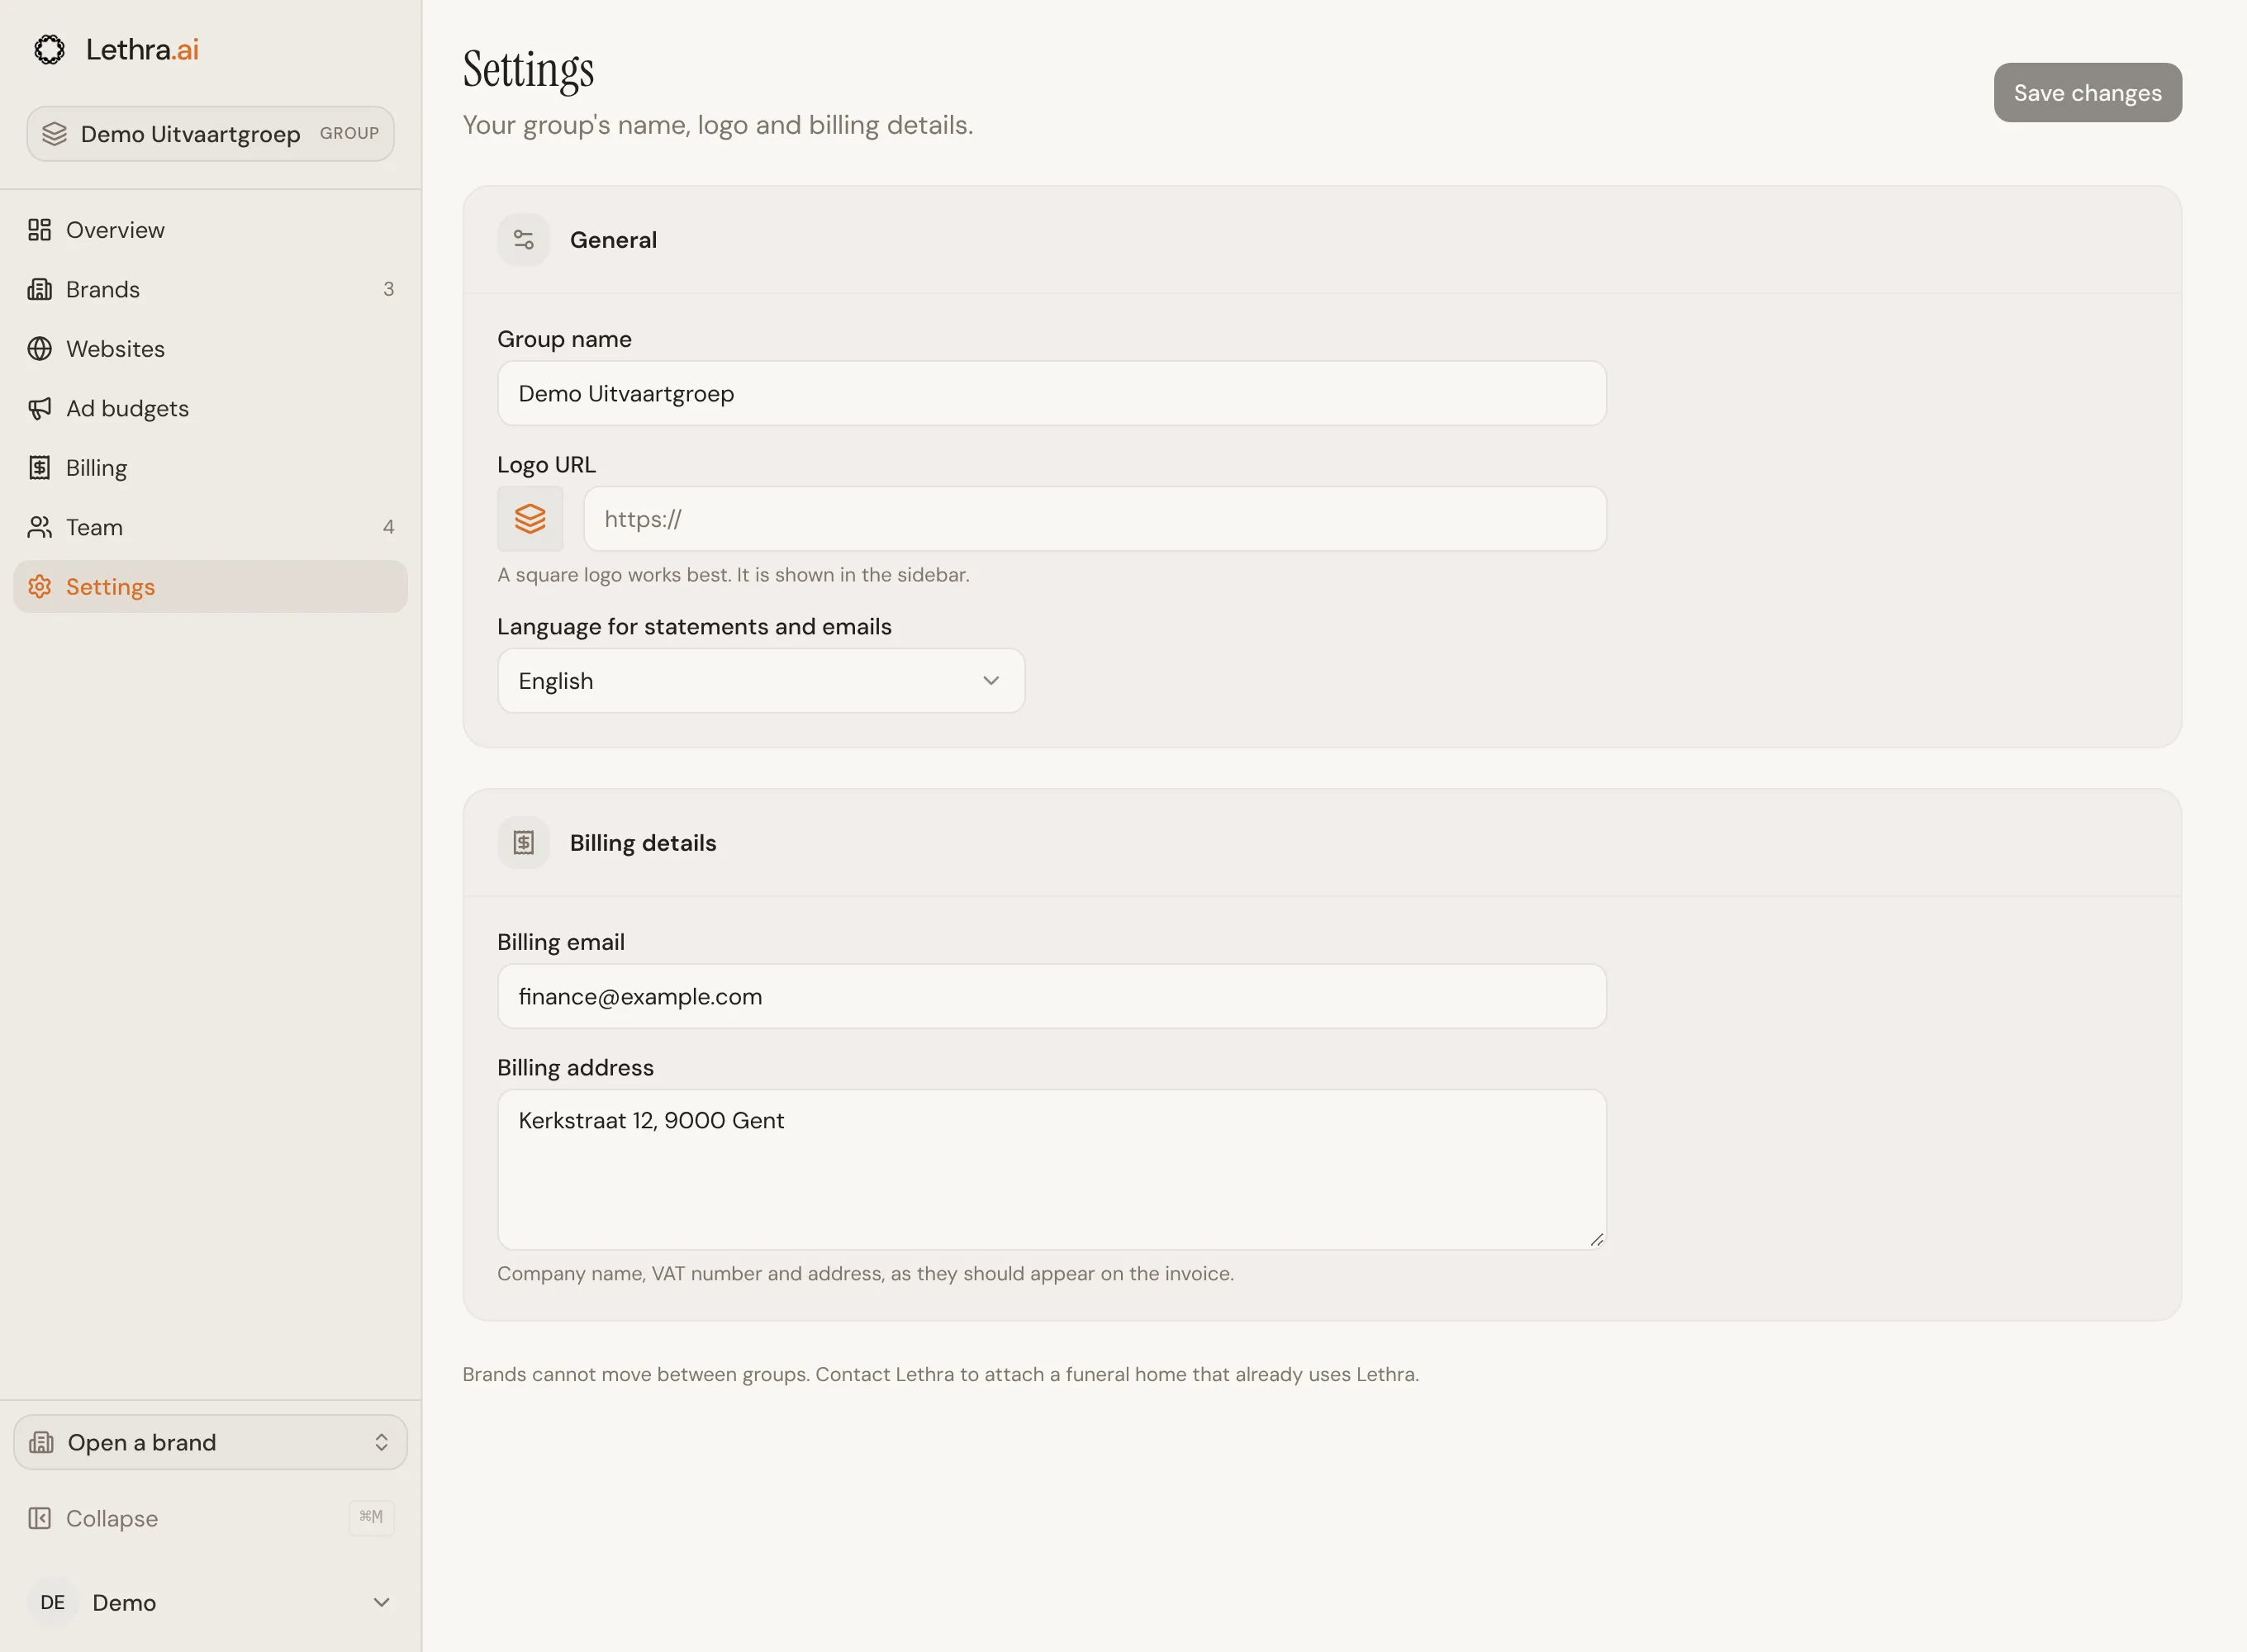This screenshot has width=2247, height=1652.
Task: Click the Billing receipt icon in sidebar
Action: click(39, 468)
